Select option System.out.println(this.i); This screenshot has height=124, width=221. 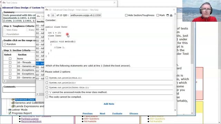click(47, 78)
